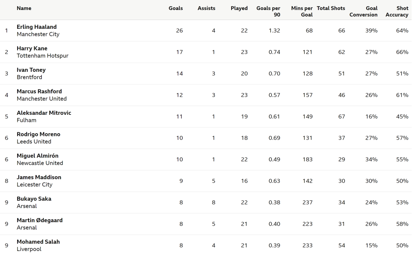
Task: Click Rodrigo Moreno's name
Action: (x=38, y=134)
